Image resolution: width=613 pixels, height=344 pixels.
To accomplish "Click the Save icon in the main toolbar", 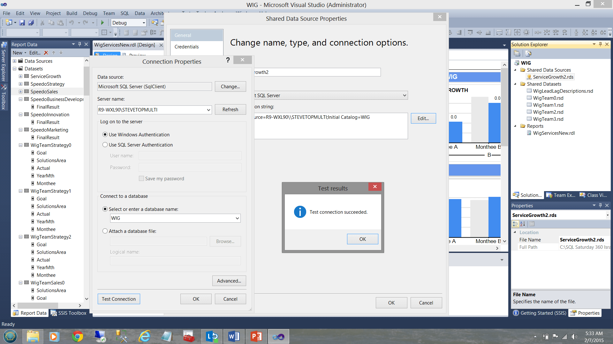I will click(x=22, y=22).
